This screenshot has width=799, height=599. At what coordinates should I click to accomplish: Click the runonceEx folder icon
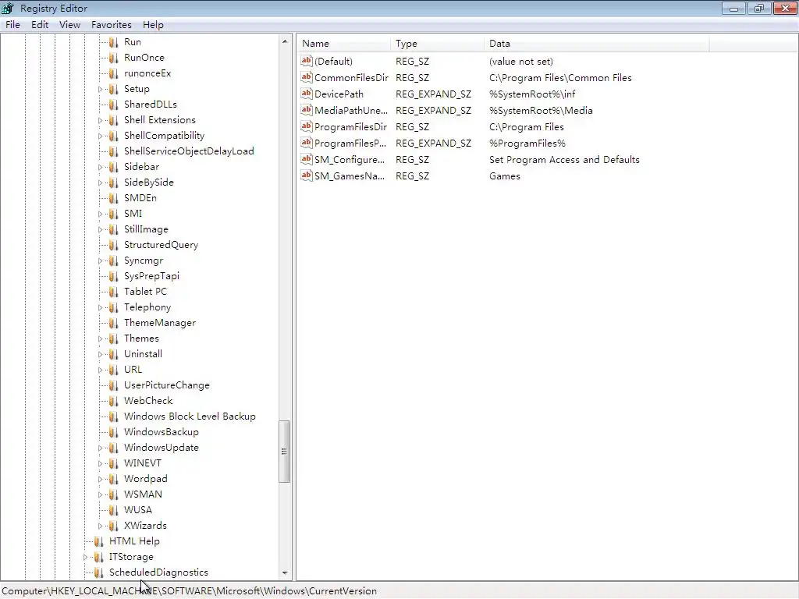pyautogui.click(x=114, y=73)
